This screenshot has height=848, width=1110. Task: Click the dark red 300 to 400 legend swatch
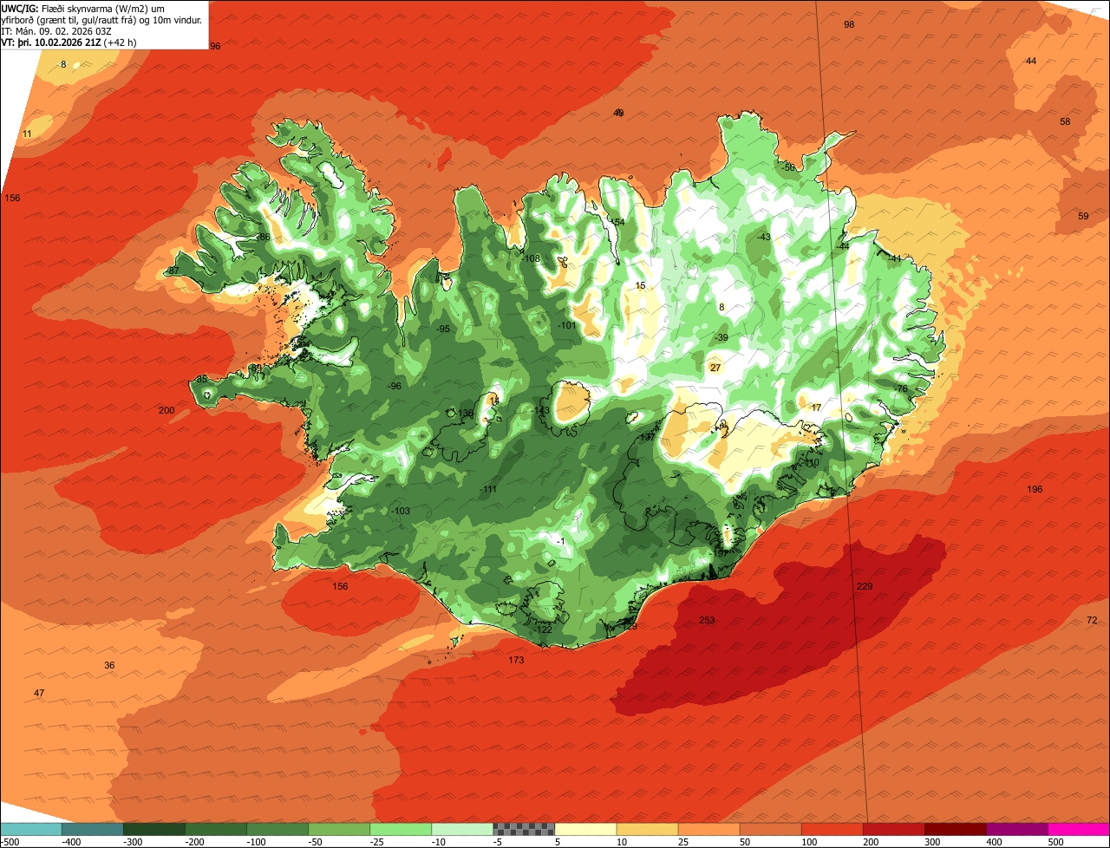point(956,829)
